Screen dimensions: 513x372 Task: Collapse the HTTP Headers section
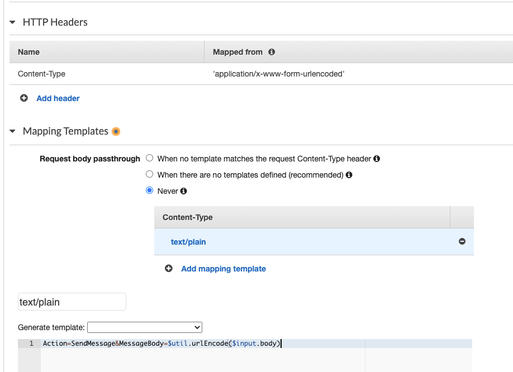(12, 22)
